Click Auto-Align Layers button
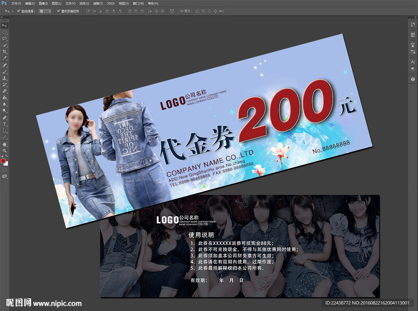Image resolution: width=418 pixels, height=311 pixels. (x=172, y=11)
